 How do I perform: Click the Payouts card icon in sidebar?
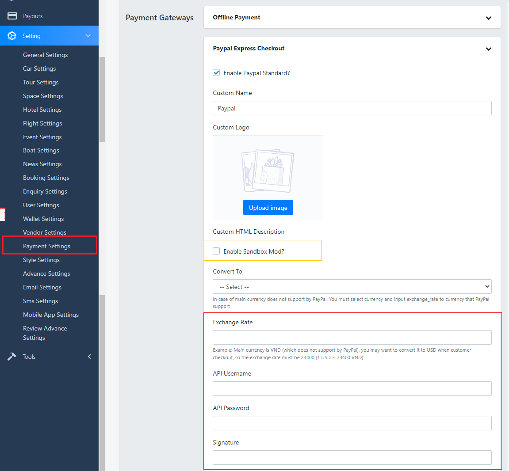coord(12,16)
